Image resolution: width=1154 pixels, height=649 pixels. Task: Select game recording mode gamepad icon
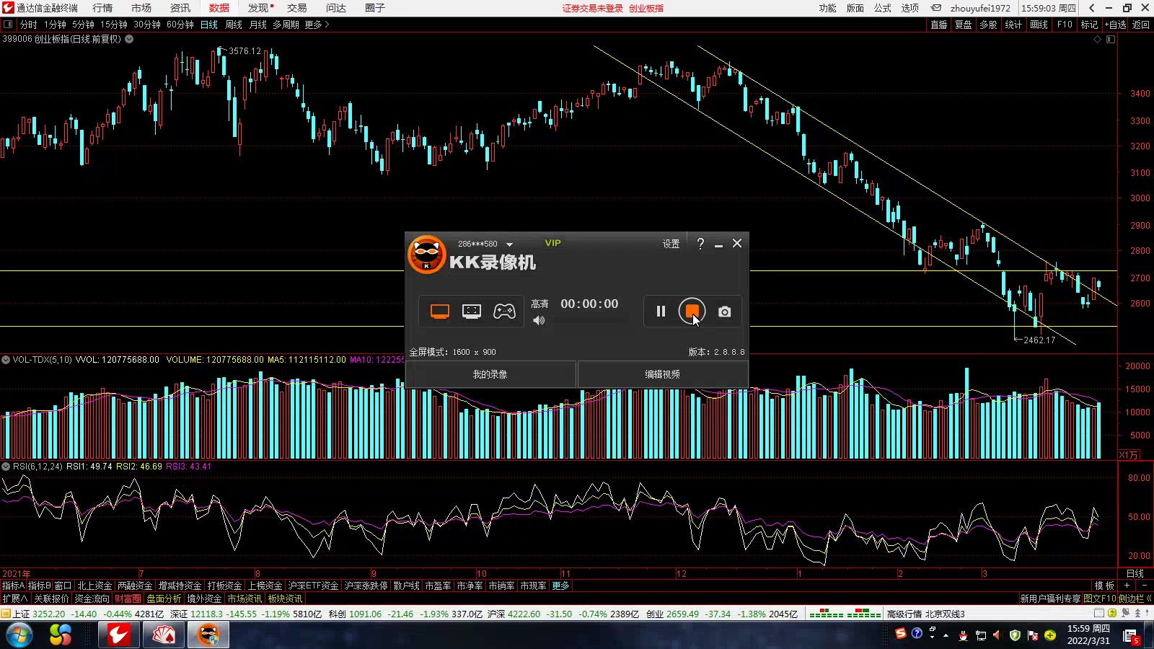pyautogui.click(x=504, y=312)
